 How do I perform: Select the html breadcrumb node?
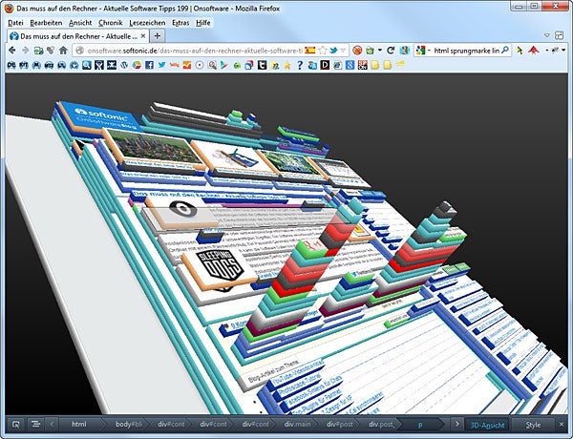click(x=79, y=424)
